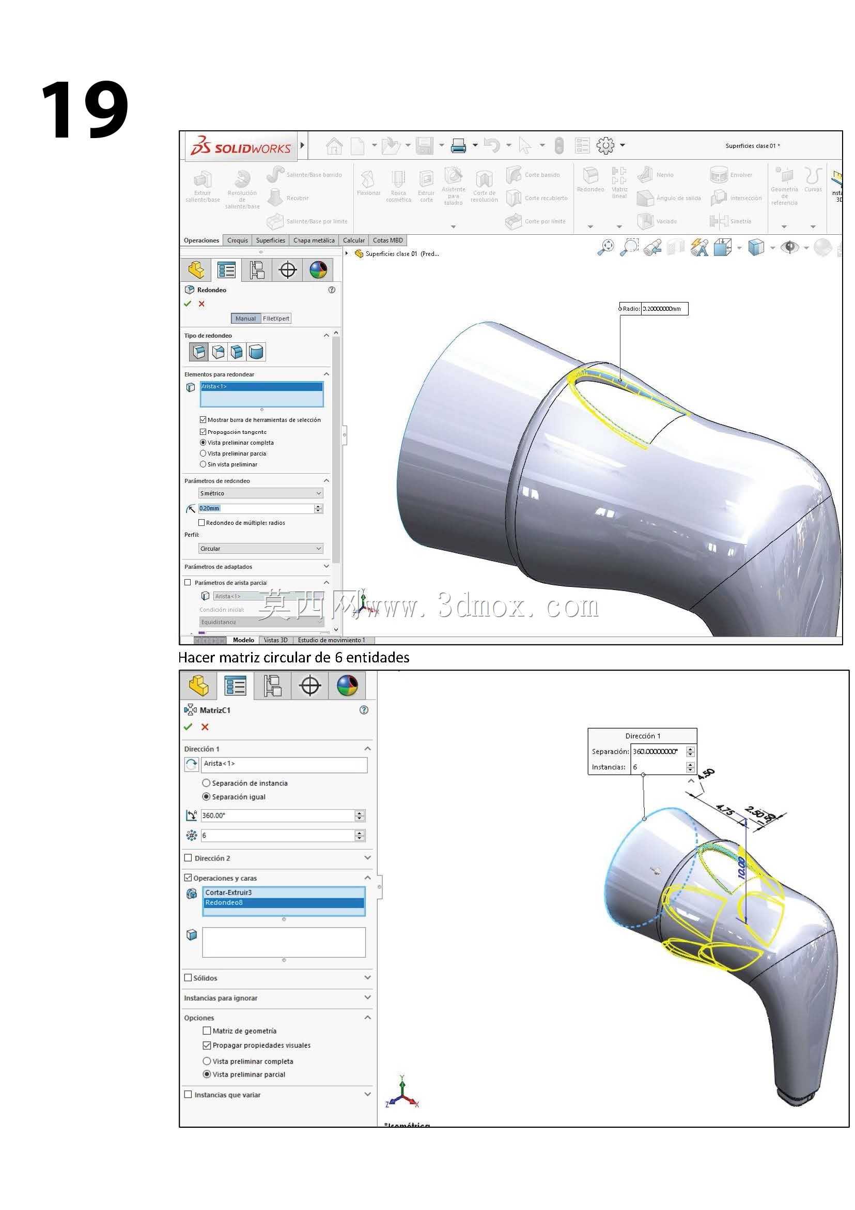Select the Matriz lineal tool
This screenshot has width=855, height=1210.
(x=619, y=183)
